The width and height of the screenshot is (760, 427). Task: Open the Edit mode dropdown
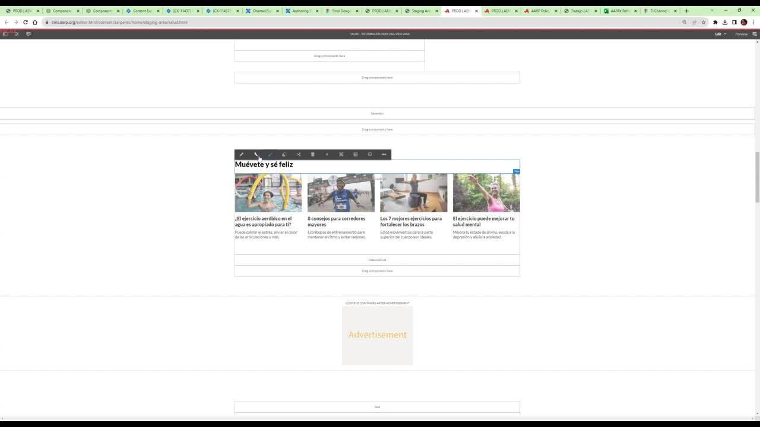pyautogui.click(x=720, y=34)
